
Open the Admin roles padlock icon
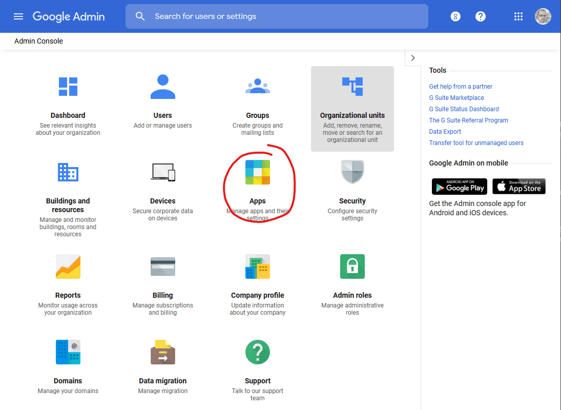pos(352,266)
